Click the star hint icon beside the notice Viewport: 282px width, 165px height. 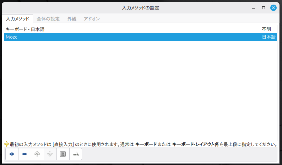tap(6, 144)
